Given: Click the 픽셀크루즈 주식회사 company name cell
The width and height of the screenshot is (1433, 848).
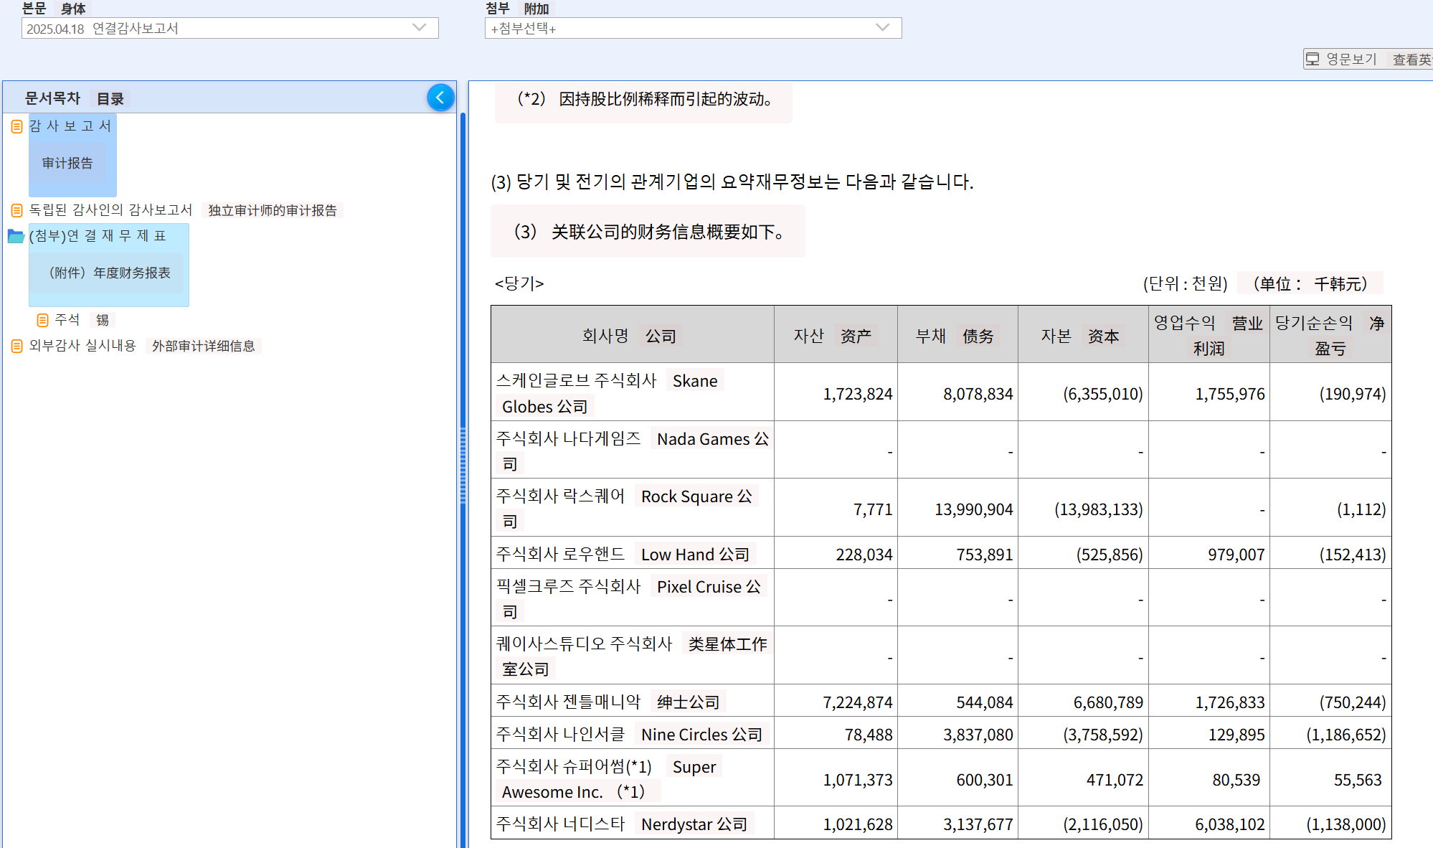Looking at the screenshot, I should pyautogui.click(x=632, y=598).
